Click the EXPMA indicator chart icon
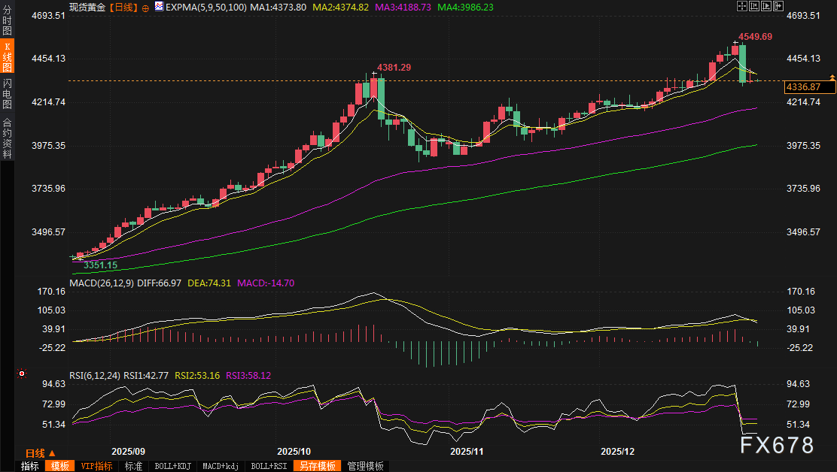Viewport: 837px width, 472px height. (158, 7)
